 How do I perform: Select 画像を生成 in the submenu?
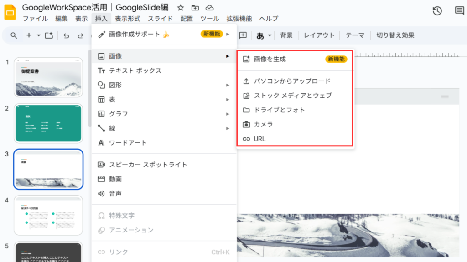pos(270,59)
